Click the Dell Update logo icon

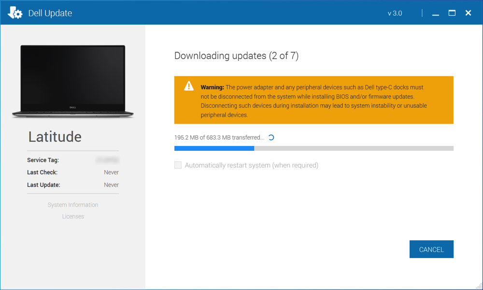pos(15,13)
